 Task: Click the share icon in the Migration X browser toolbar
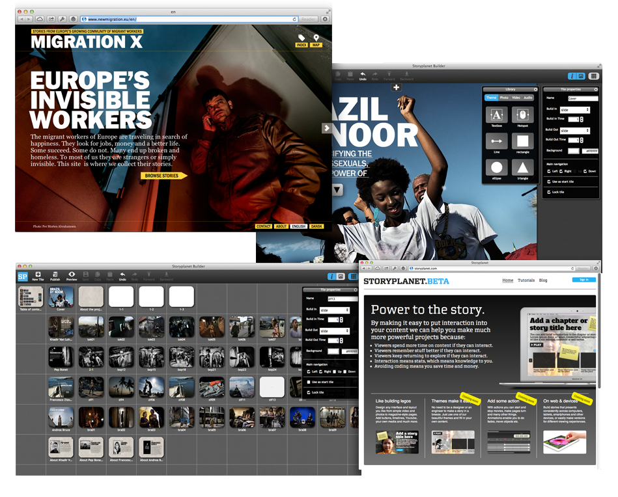(51, 19)
